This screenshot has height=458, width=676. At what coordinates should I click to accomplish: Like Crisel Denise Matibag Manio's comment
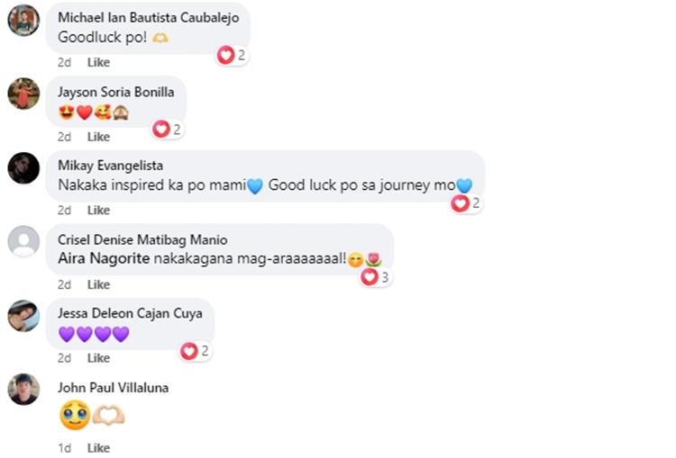(x=98, y=284)
